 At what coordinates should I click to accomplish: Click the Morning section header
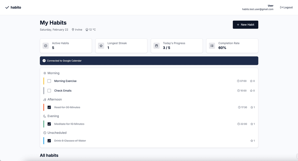tap(53, 73)
